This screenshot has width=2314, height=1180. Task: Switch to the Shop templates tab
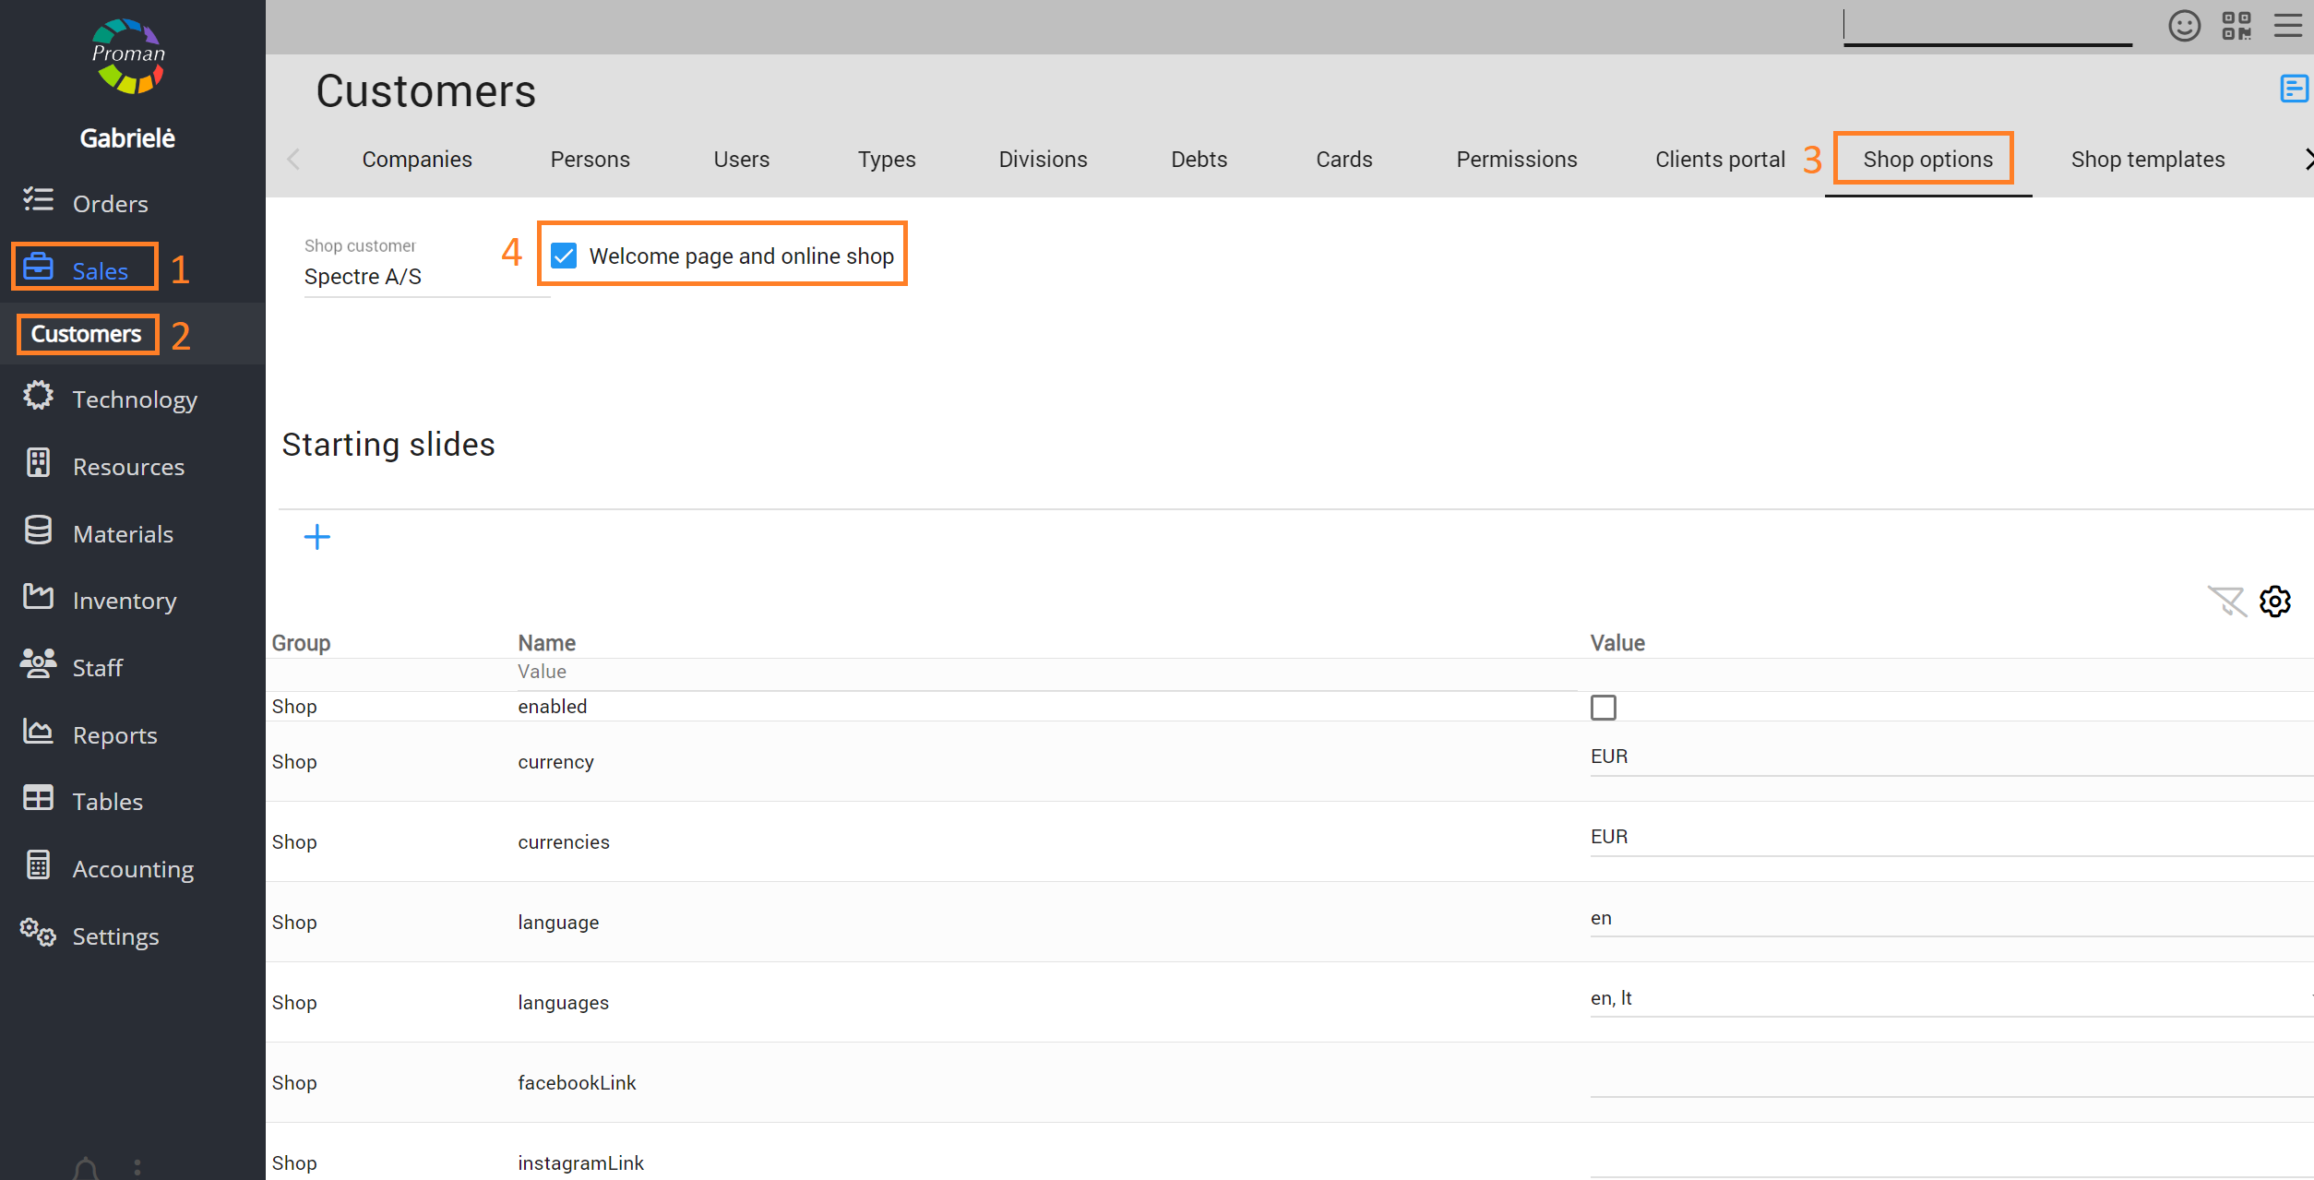coord(2147,160)
